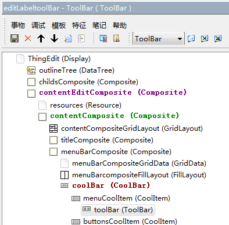
Task: Click the save floppy disk icon
Action: [x=15, y=38]
